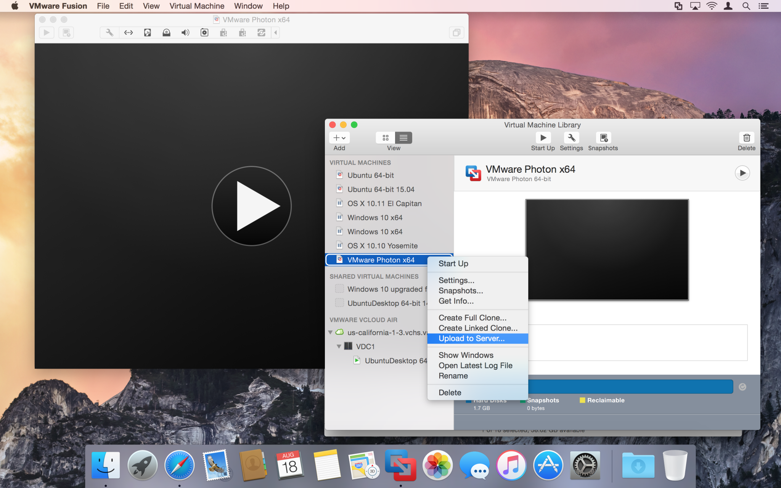
Task: Click the VM preview thumbnail
Action: coord(607,250)
